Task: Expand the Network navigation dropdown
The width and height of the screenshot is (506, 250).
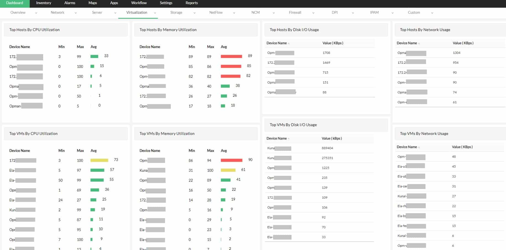Action: 75,13
